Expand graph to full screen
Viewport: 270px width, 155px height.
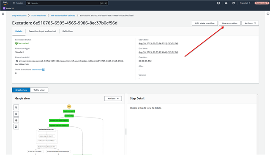pos(16,127)
